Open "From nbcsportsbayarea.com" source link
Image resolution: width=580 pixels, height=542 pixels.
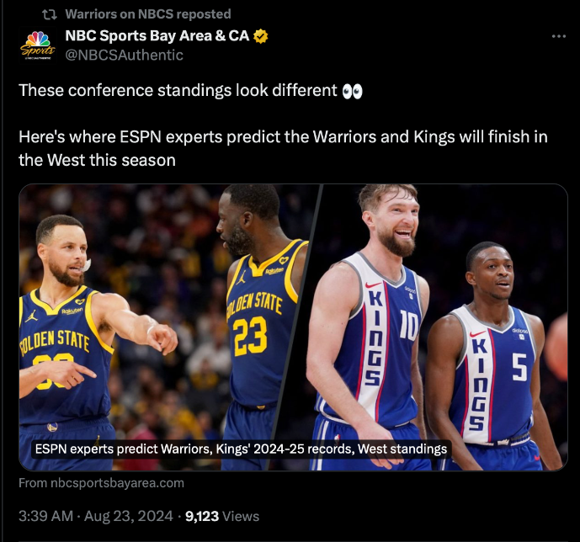pyautogui.click(x=101, y=483)
